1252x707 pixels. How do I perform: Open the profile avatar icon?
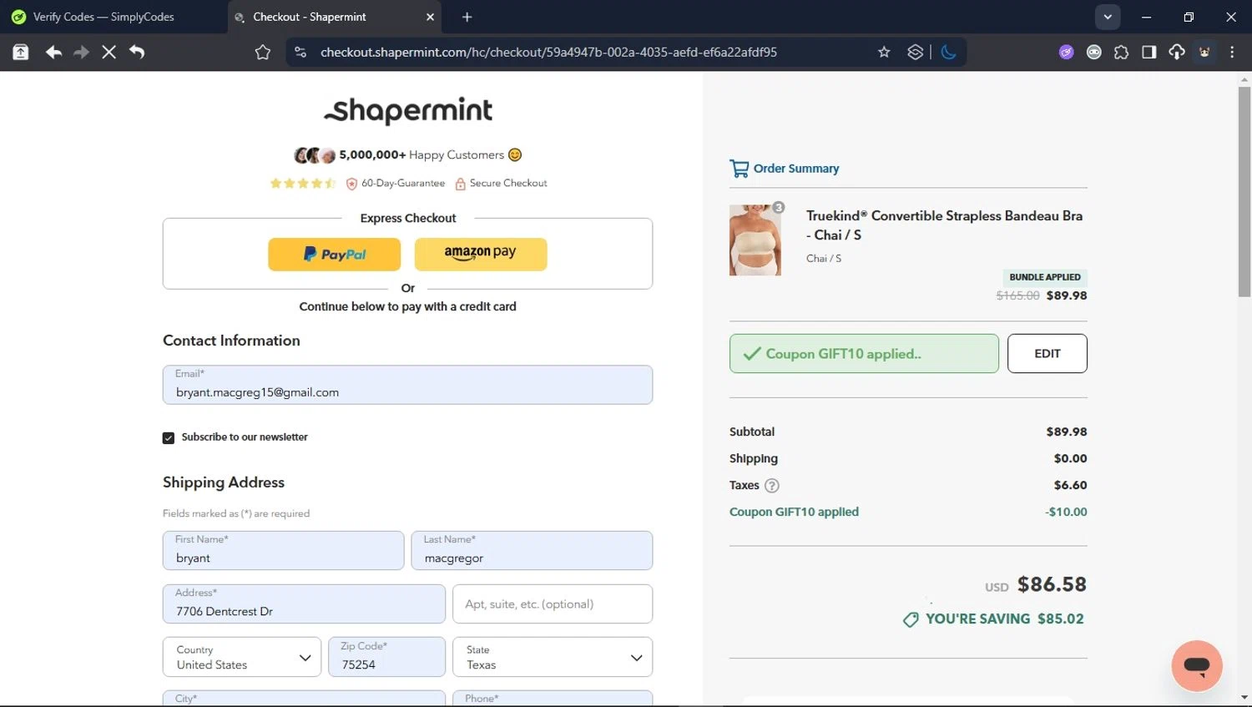coord(1204,52)
